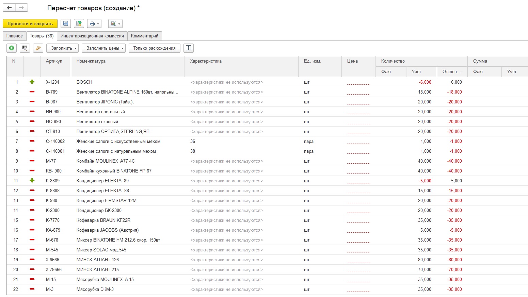Click the red minus icon in row K-980
The height and width of the screenshot is (297, 528).
point(32,200)
